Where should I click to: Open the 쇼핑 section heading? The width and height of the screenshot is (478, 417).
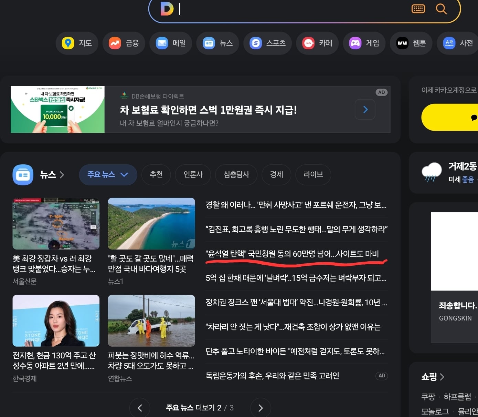(x=433, y=377)
